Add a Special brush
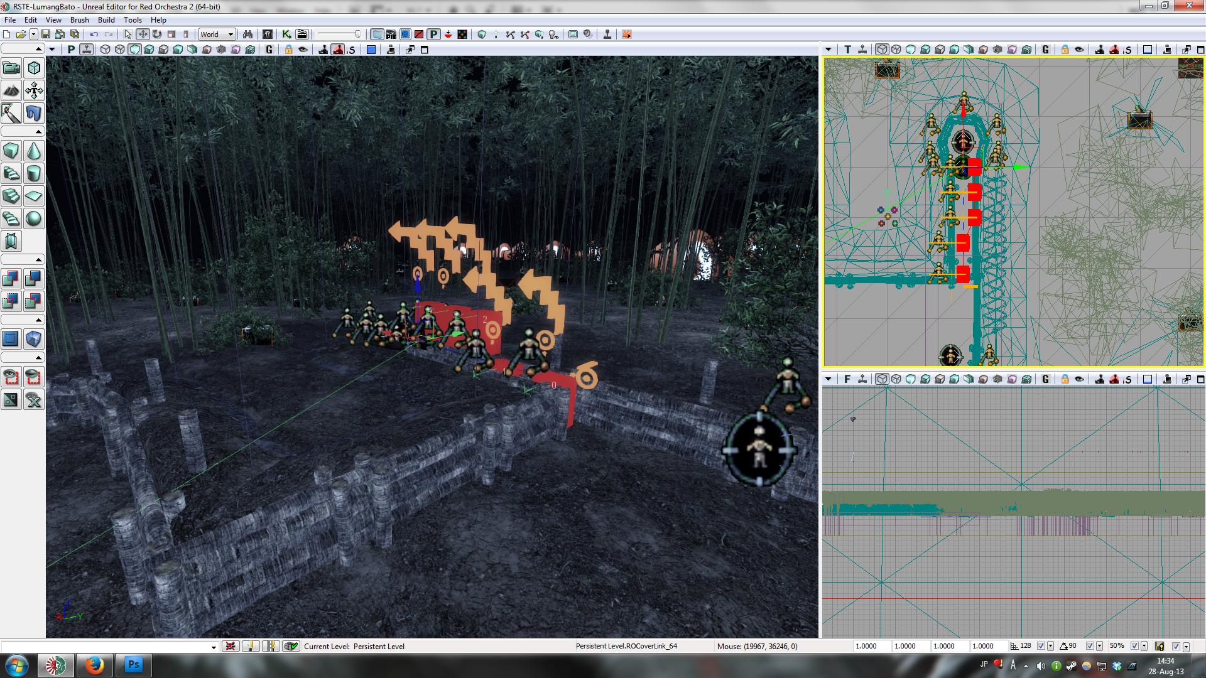This screenshot has width=1206, height=678. pyautogui.click(x=11, y=339)
